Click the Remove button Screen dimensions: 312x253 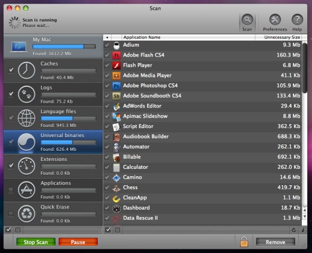pyautogui.click(x=276, y=242)
